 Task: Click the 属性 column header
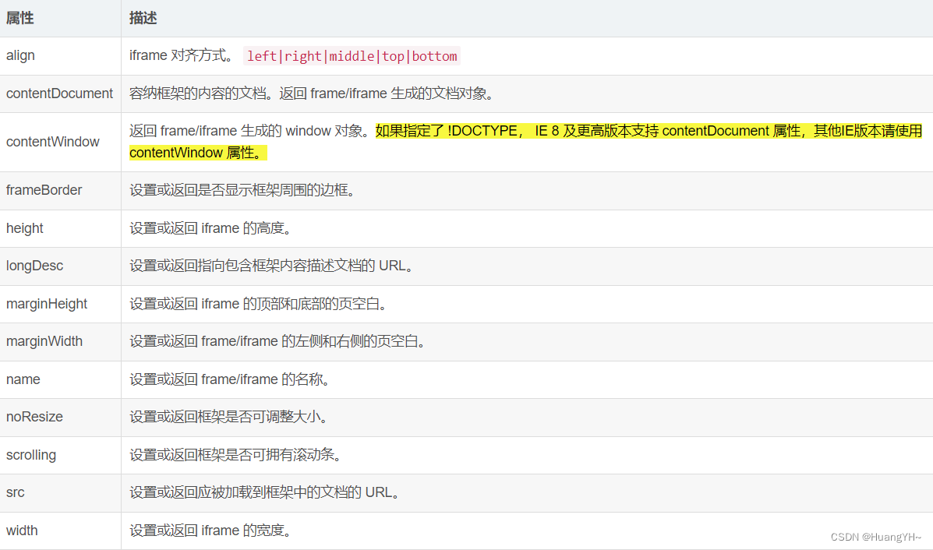(19, 17)
